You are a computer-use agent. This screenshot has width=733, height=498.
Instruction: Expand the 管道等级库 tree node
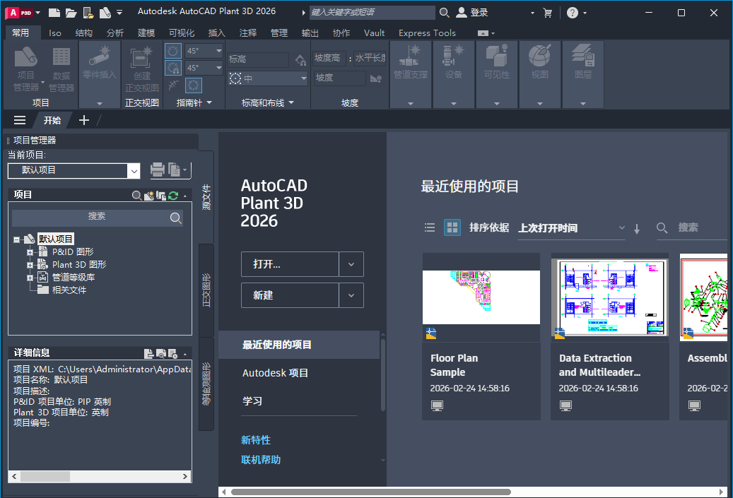pyautogui.click(x=30, y=278)
